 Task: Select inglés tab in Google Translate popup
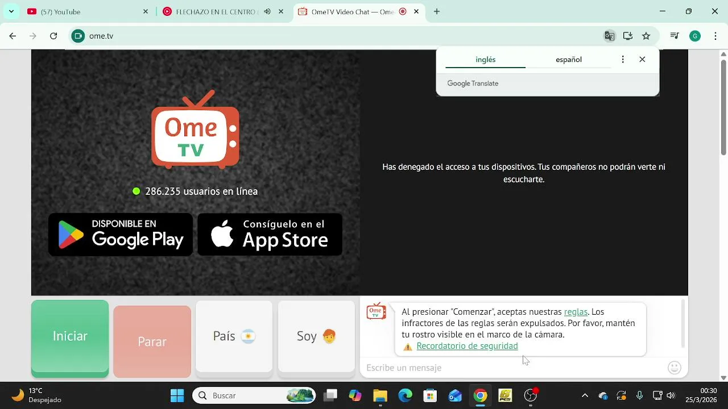485,60
